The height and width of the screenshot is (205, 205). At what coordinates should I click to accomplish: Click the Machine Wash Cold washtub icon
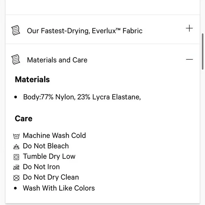(x=16, y=136)
